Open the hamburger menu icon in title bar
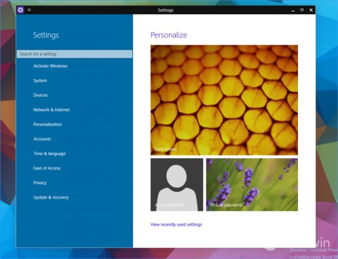 29,10
